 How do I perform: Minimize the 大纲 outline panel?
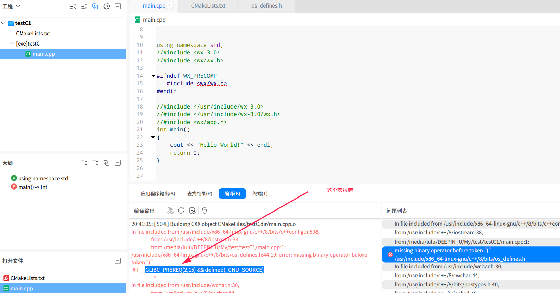click(x=118, y=163)
